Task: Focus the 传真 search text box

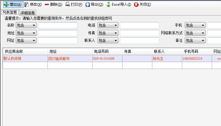Action: [x=139, y=33]
